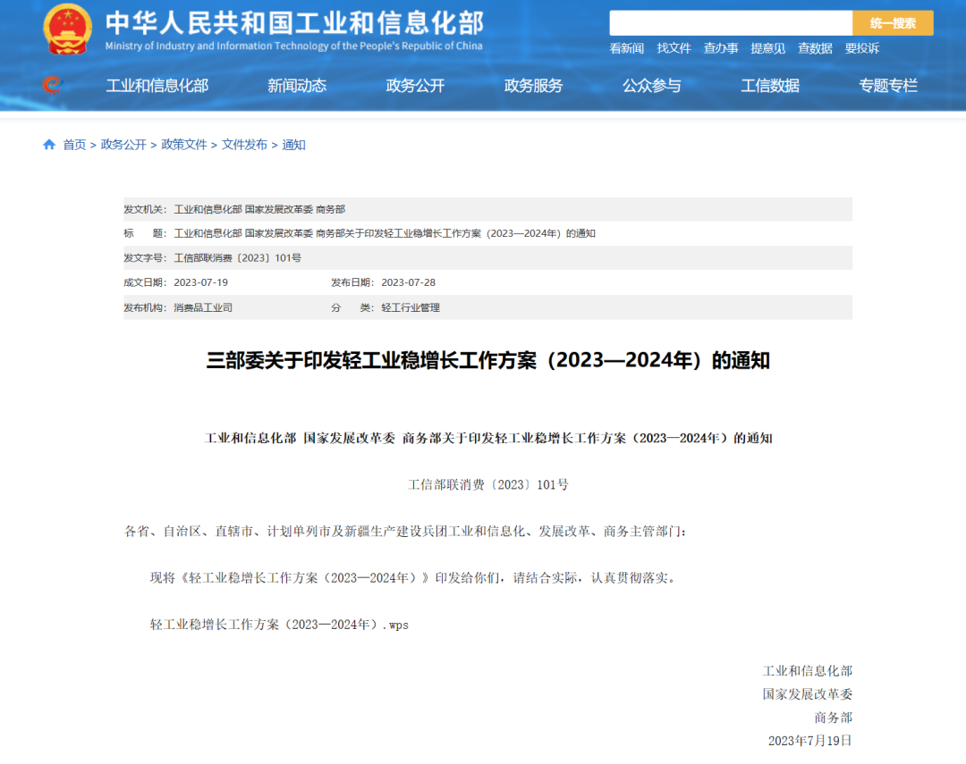Go to 政务公开 in navigation bar
The image size is (966, 764).
(x=415, y=86)
